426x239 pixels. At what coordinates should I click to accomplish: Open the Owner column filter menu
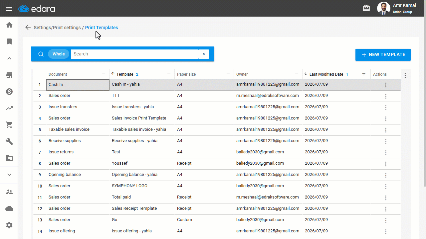point(297,74)
